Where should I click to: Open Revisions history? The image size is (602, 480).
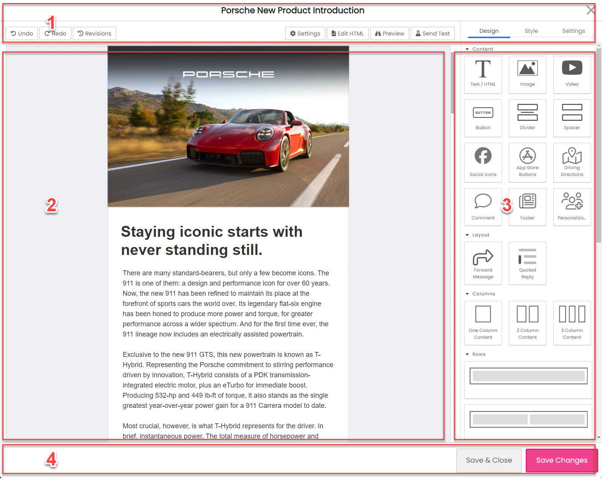(94, 33)
